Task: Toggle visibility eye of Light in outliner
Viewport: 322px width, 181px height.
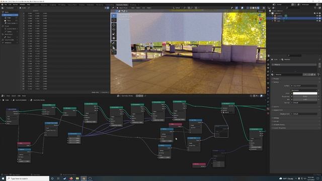Action: click(x=317, y=21)
